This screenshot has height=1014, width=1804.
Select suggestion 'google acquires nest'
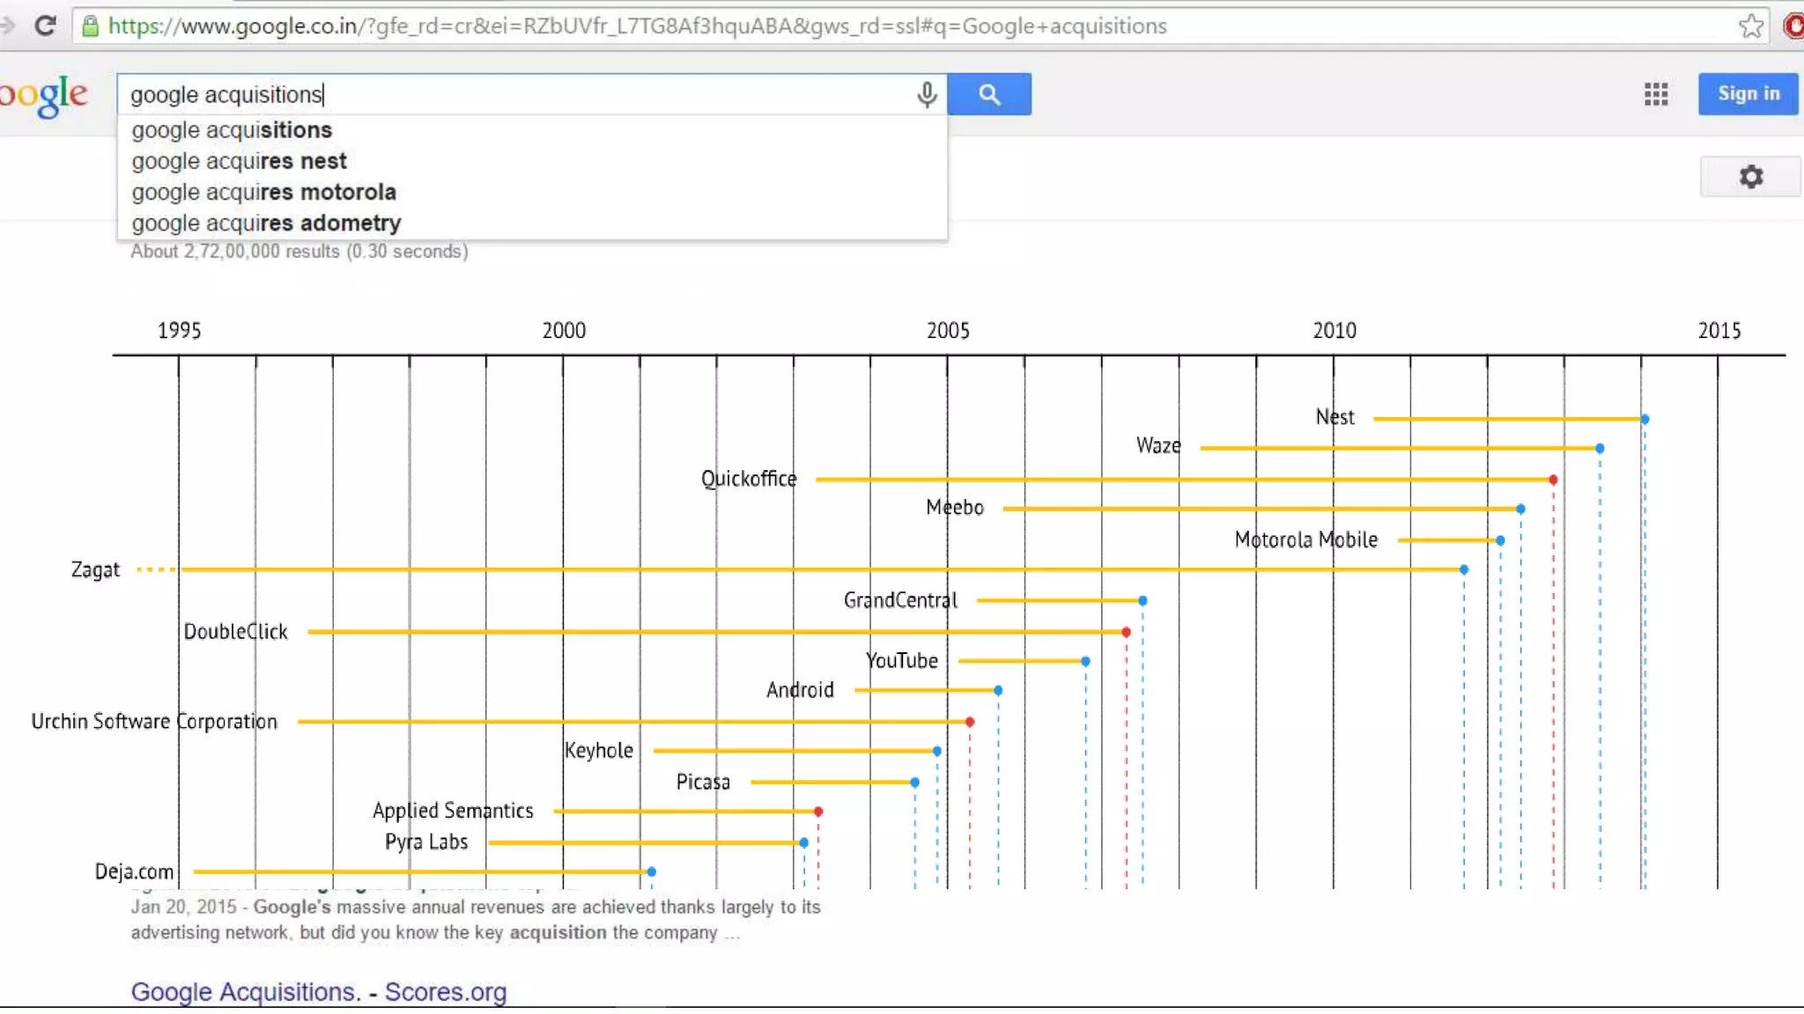click(239, 161)
